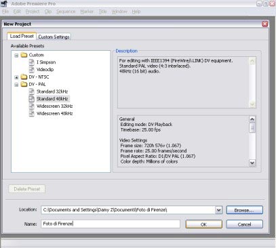Image resolution: width=276 pixels, height=248 pixels.
Task: Open the Window menu
Action: pyautogui.click(x=119, y=12)
